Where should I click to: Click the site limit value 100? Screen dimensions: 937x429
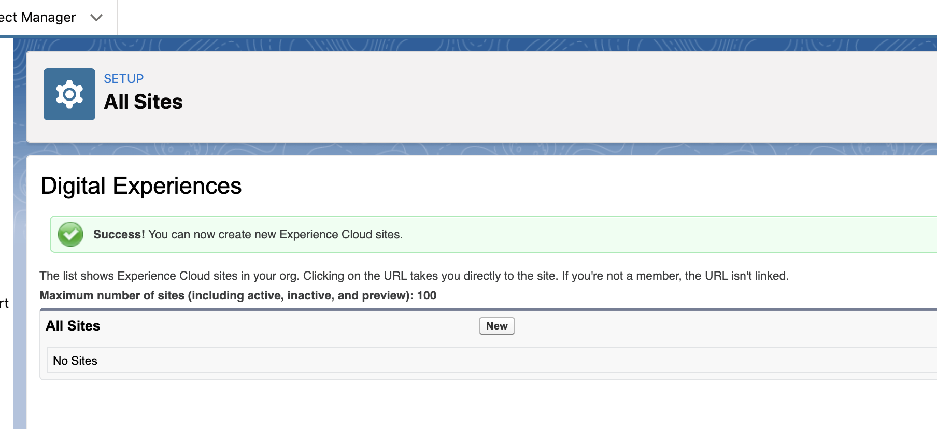[427, 295]
